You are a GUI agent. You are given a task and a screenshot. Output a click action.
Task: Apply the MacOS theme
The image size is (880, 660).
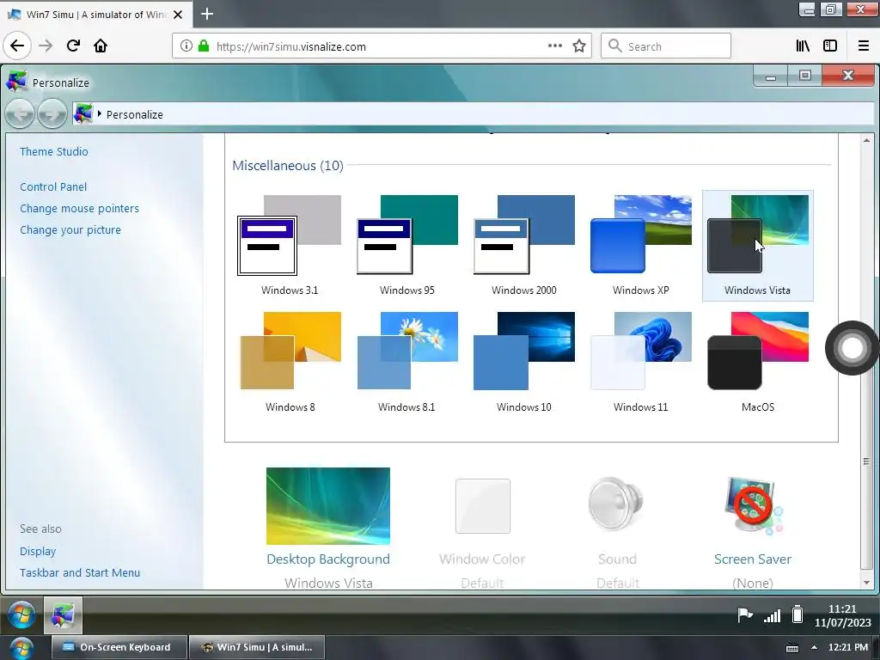click(758, 362)
